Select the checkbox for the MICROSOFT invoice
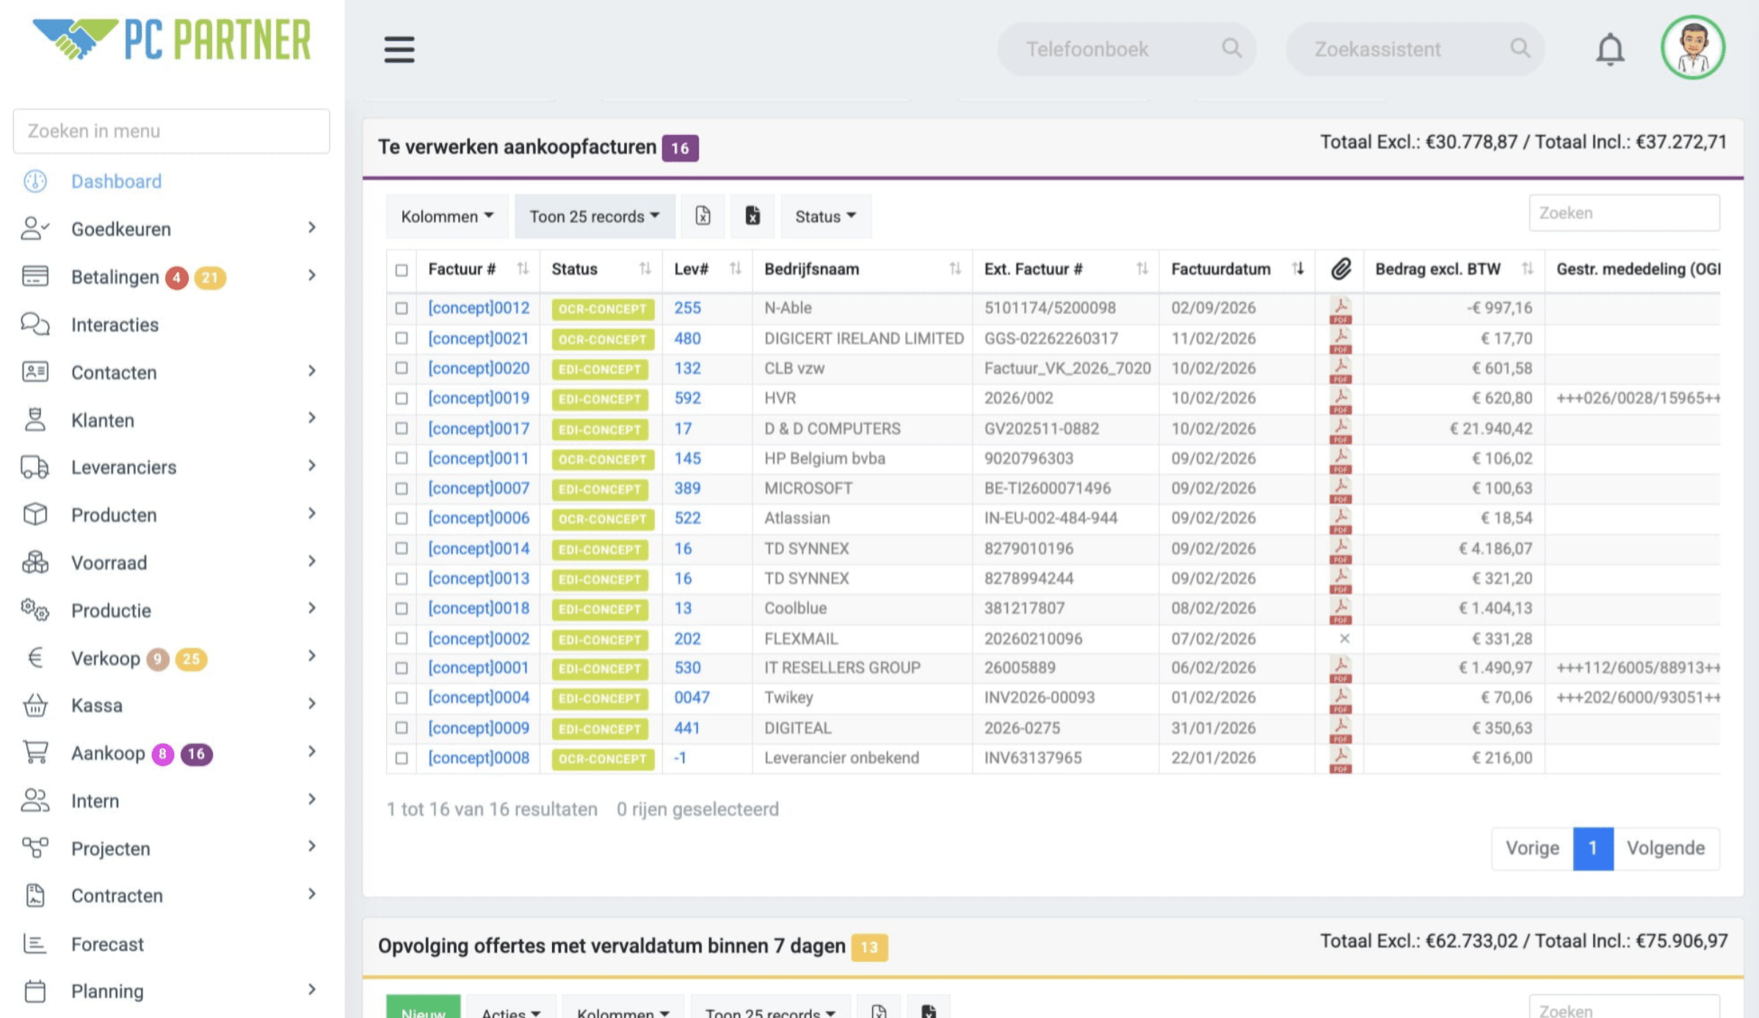The image size is (1759, 1018). pos(401,488)
